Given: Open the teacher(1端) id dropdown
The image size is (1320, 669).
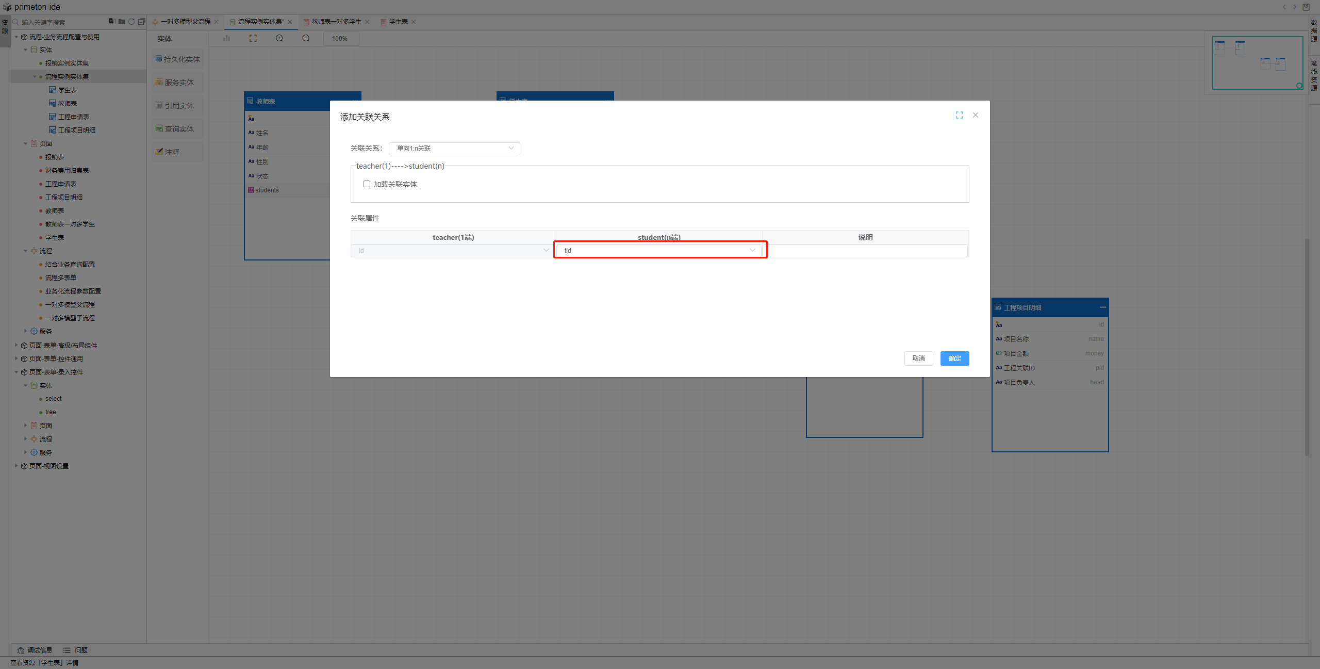Looking at the screenshot, I should [x=453, y=251].
